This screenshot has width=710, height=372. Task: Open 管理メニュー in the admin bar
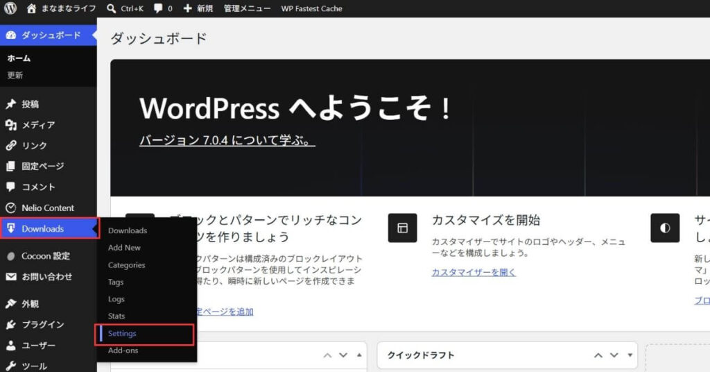(x=248, y=8)
